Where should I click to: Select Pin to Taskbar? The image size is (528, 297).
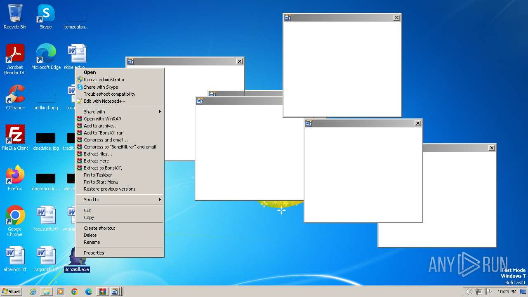120,175
